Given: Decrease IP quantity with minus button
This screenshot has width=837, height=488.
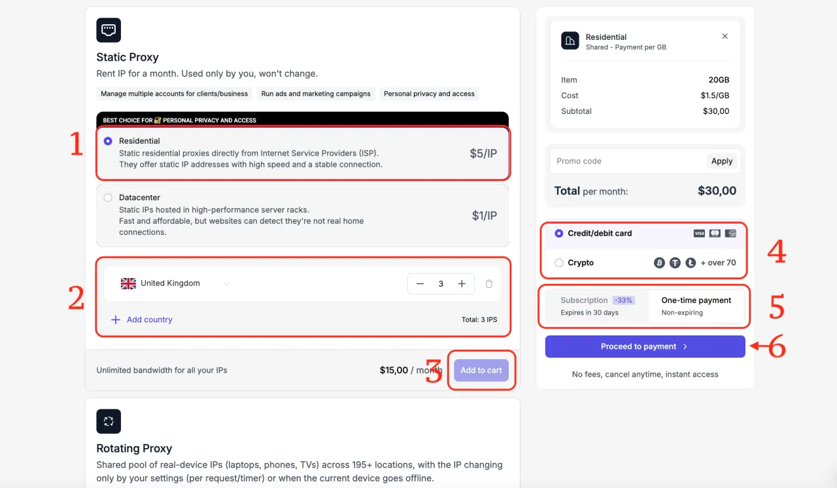Looking at the screenshot, I should click(x=420, y=284).
